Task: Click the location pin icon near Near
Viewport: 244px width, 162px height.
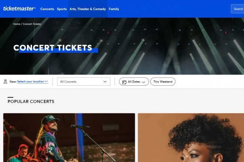Action: (6, 82)
